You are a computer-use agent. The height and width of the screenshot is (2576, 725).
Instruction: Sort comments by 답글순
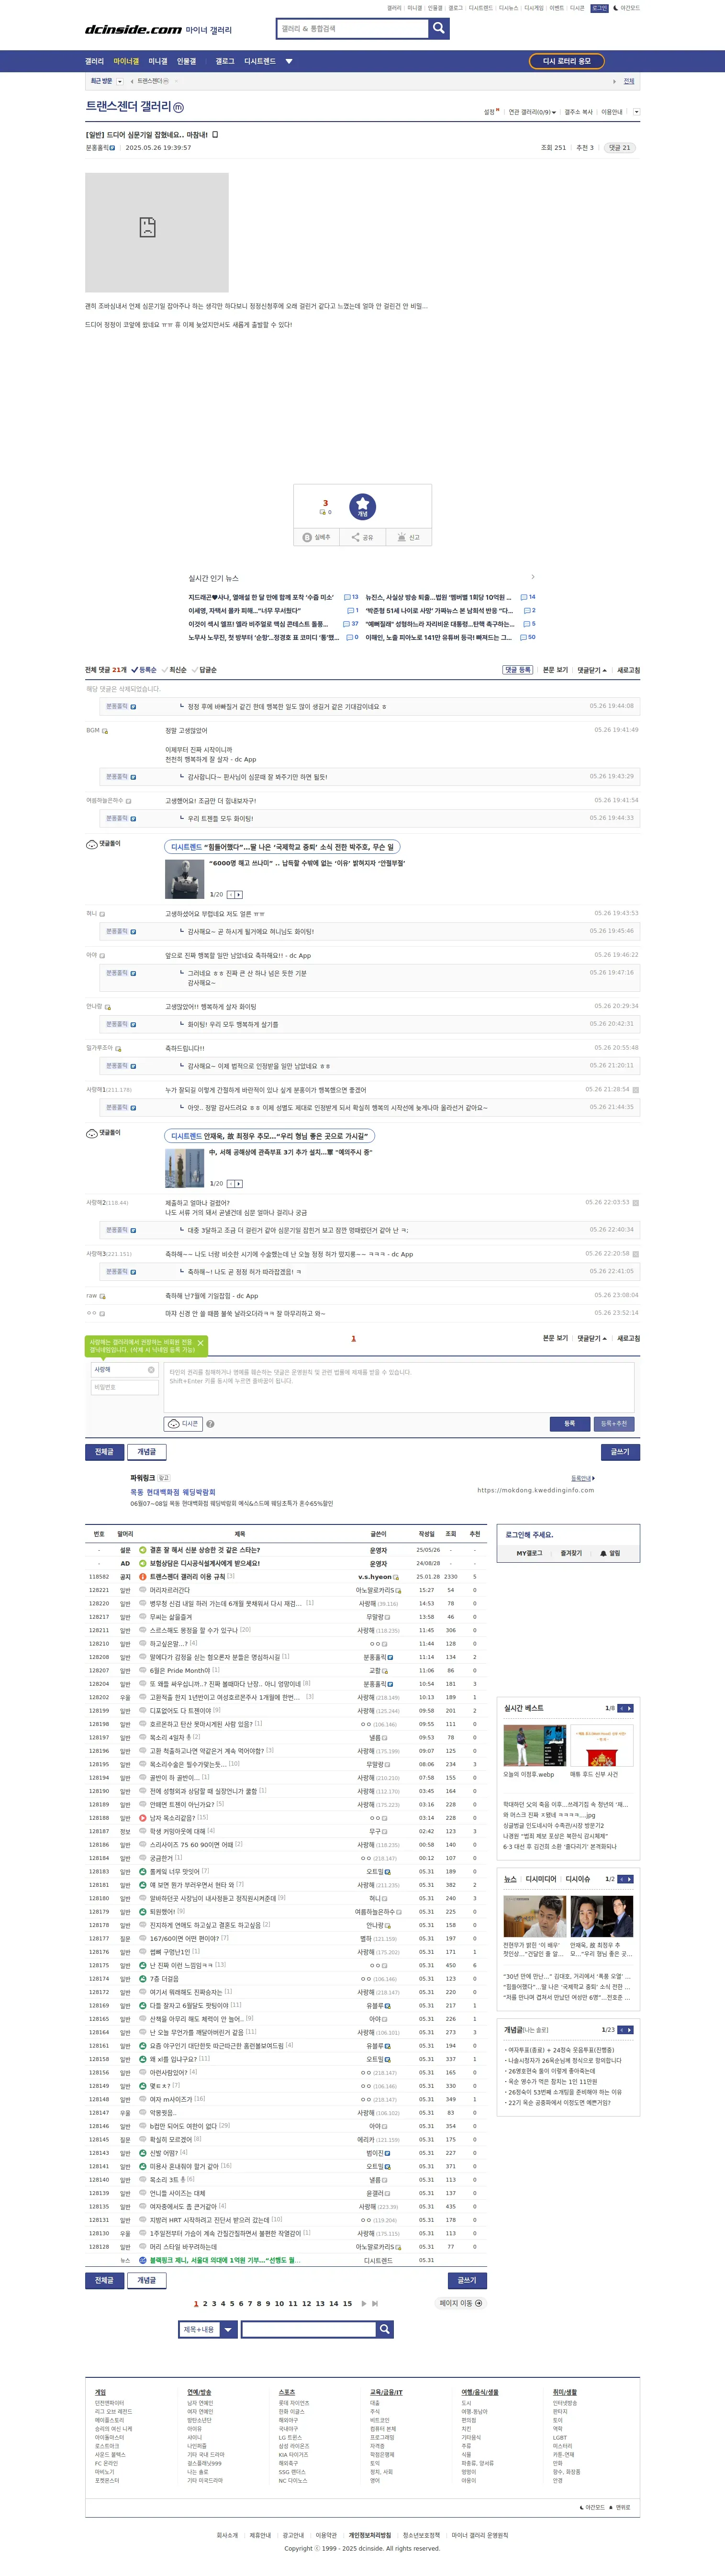pos(205,670)
